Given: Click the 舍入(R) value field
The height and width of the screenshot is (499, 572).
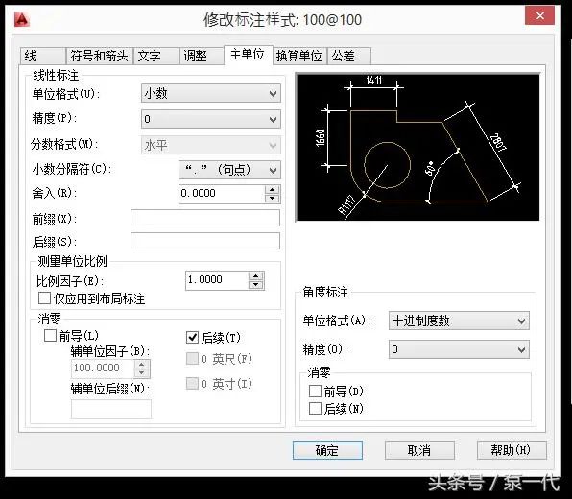Looking at the screenshot, I should pos(222,194).
